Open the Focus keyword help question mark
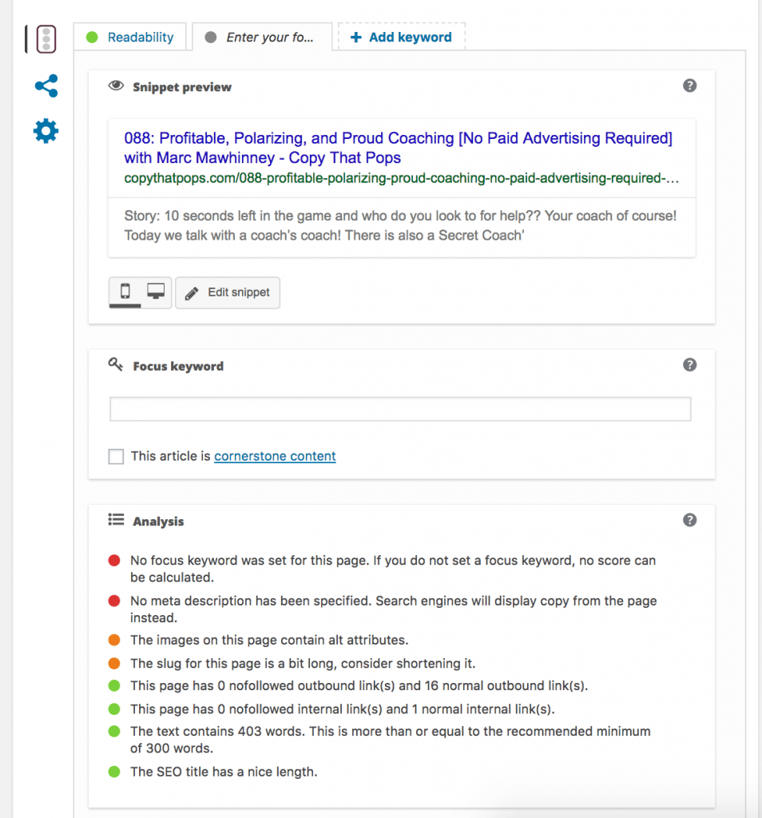762x818 pixels. tap(690, 365)
